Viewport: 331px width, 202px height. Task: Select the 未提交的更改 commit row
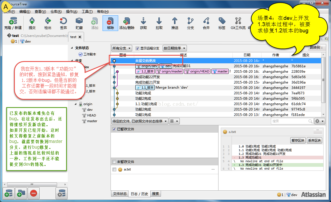216,61
